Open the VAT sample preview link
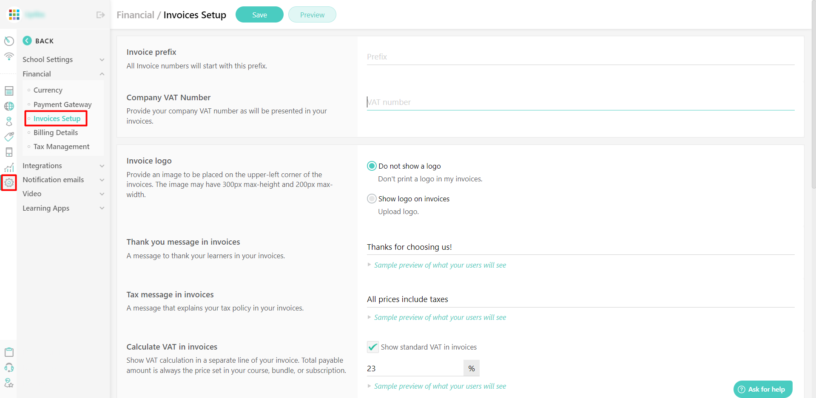 pos(440,386)
